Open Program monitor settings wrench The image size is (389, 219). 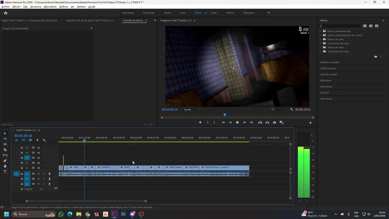pyautogui.click(x=291, y=109)
